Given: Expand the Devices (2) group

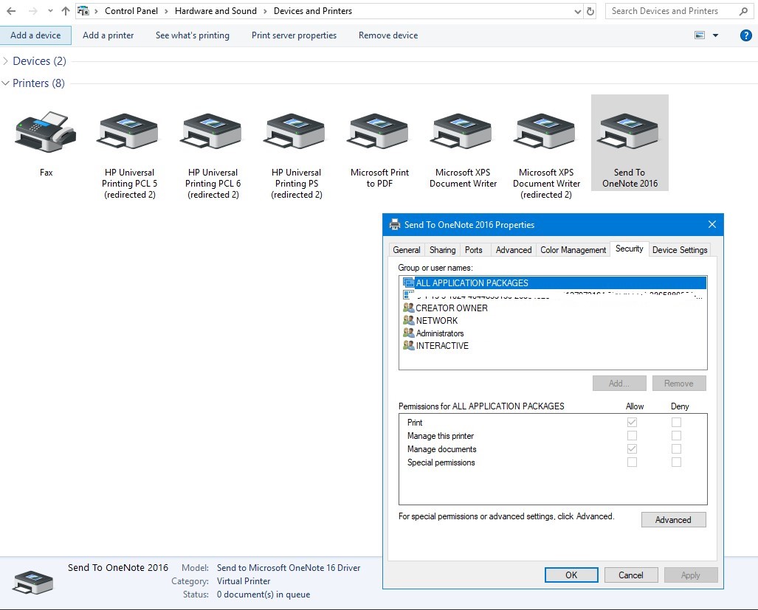Looking at the screenshot, I should tap(7, 61).
